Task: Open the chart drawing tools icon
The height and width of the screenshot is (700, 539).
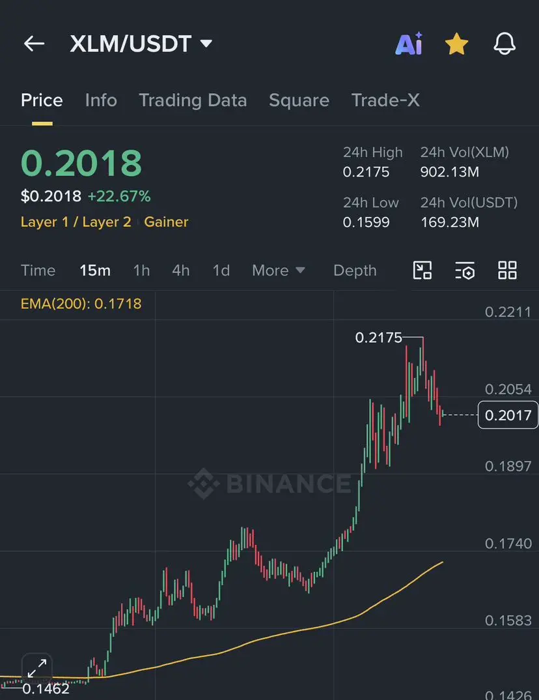Action: (422, 270)
